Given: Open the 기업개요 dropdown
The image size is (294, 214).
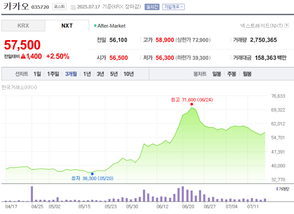Looking at the screenshot, I should coord(172,7).
